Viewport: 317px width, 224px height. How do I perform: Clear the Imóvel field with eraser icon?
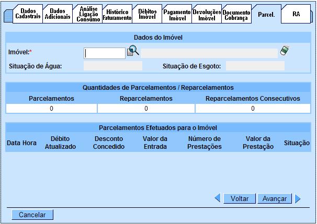pos(285,51)
